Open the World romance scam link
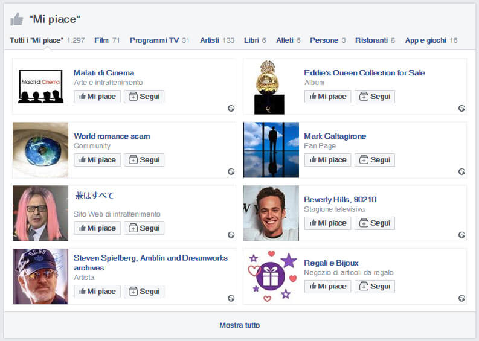Image resolution: width=479 pixels, height=341 pixels. 112,136
